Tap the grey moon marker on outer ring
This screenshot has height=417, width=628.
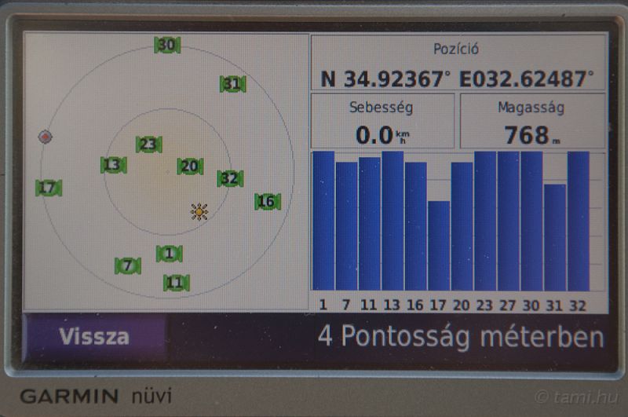click(46, 137)
